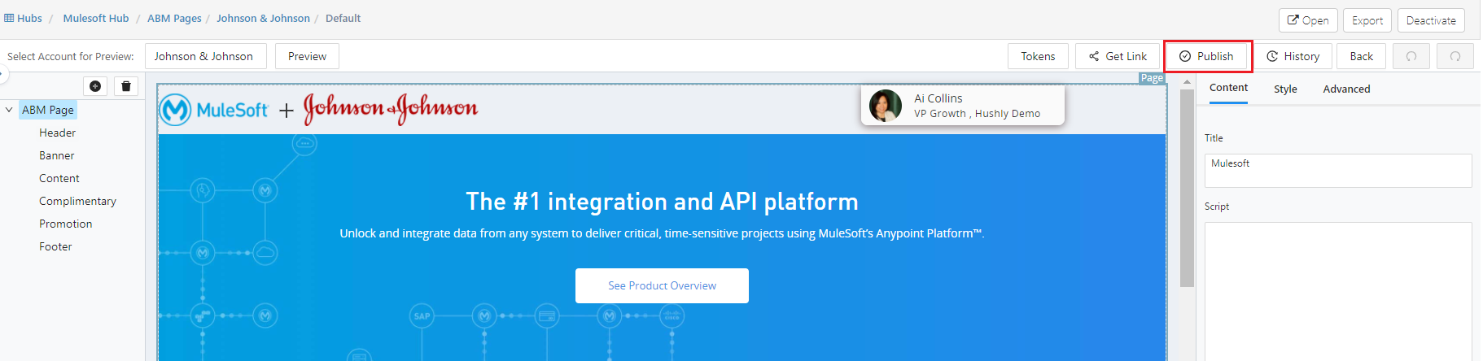Viewport: 1483px width, 361px height.
Task: Click the banner headline text
Action: [662, 201]
